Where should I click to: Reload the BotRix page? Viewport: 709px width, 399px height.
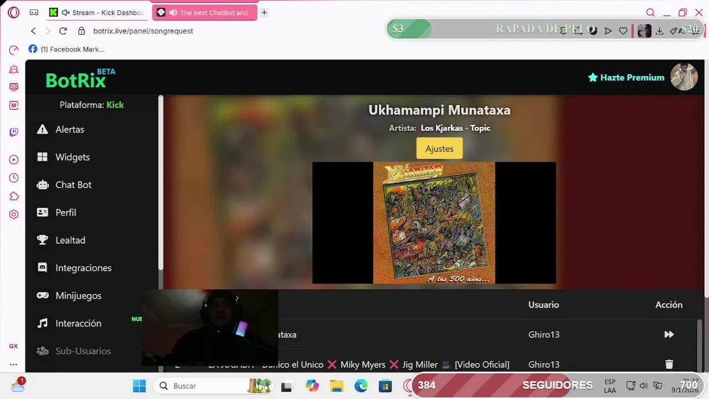point(63,31)
